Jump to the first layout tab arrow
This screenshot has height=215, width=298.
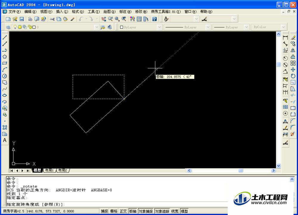tap(12, 170)
